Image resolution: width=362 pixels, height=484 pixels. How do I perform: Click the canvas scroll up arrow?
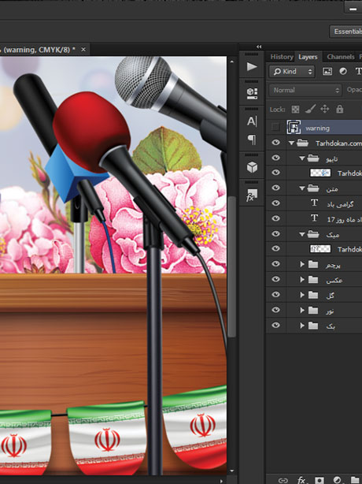click(232, 61)
